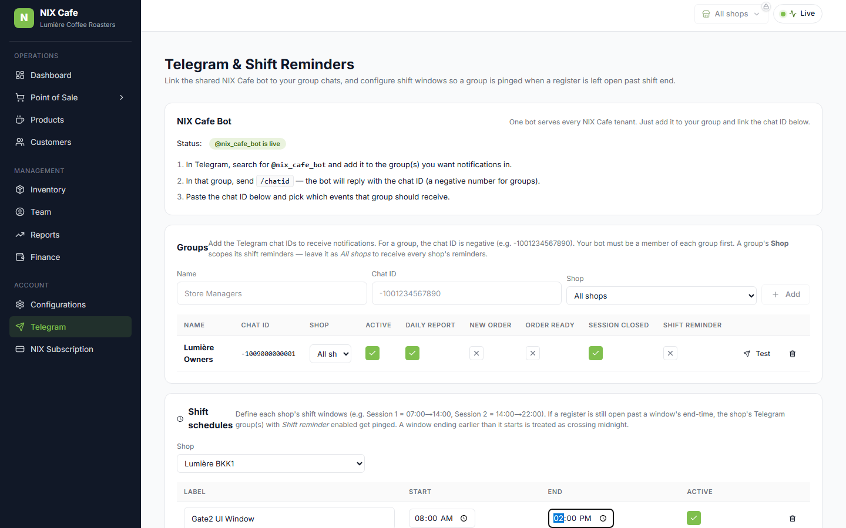The height and width of the screenshot is (528, 846).
Task: Click the lock icon near All shops
Action: [766, 7]
